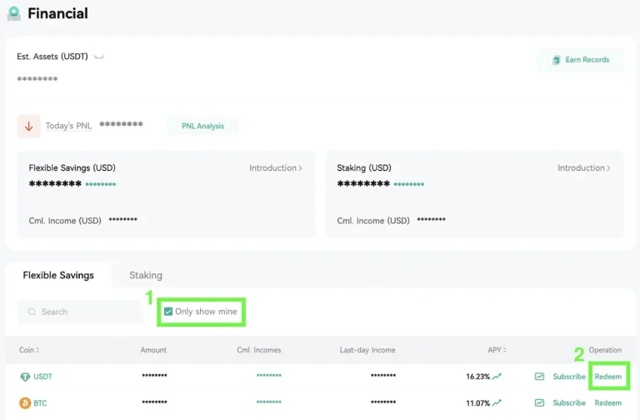Click Est. Assets (USDT) label
The image size is (640, 420).
pyautogui.click(x=52, y=57)
